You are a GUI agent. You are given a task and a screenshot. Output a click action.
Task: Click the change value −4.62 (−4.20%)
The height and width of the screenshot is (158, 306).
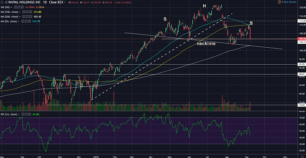(122, 3)
